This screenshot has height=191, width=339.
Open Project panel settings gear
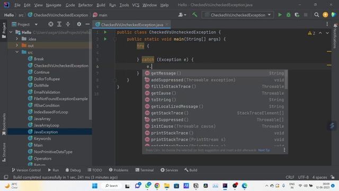pos(79,24)
